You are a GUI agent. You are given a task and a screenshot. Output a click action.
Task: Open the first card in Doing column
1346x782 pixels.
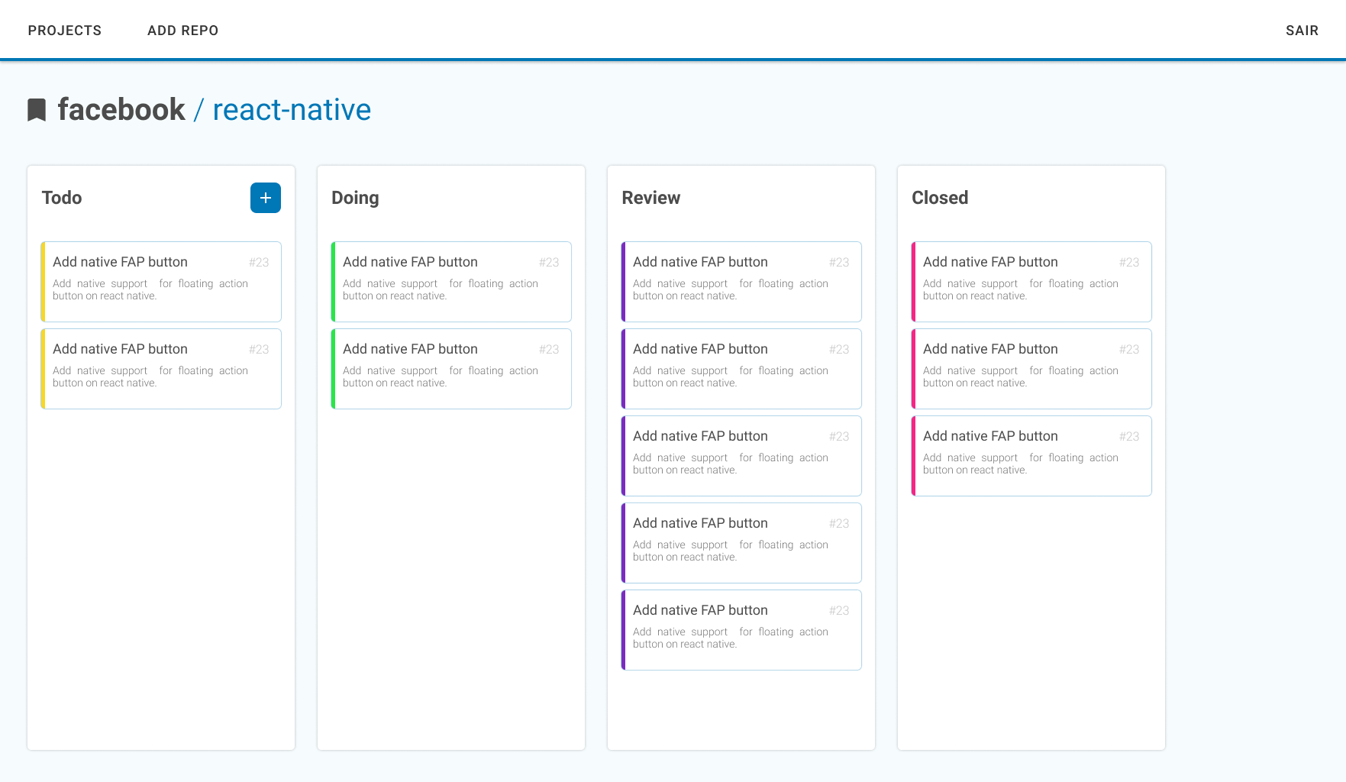click(x=451, y=282)
